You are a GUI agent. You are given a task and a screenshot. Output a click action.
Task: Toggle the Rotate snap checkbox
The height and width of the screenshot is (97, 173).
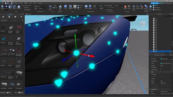34,6
